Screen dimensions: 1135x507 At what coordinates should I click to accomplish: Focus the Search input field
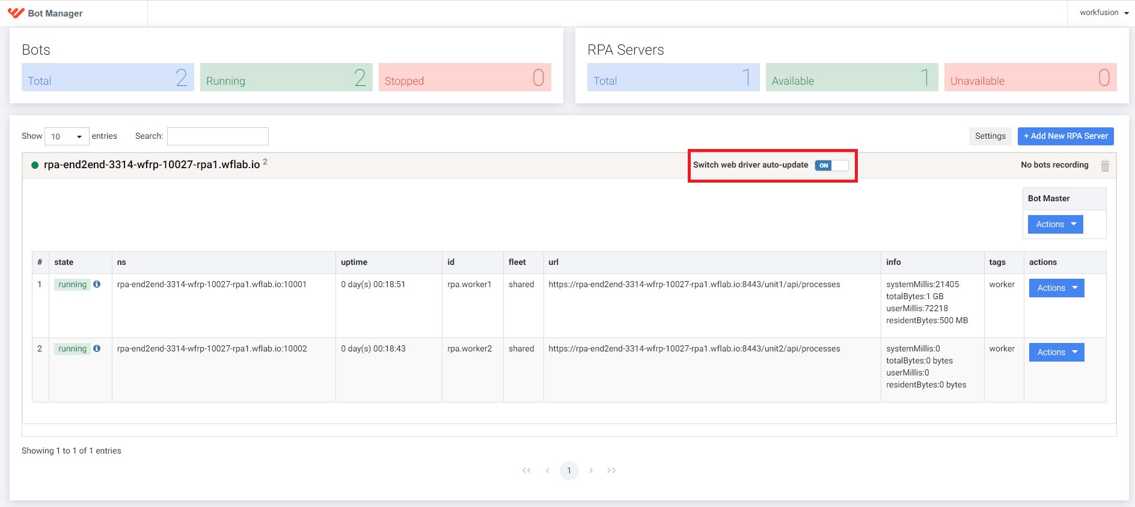[x=218, y=136]
